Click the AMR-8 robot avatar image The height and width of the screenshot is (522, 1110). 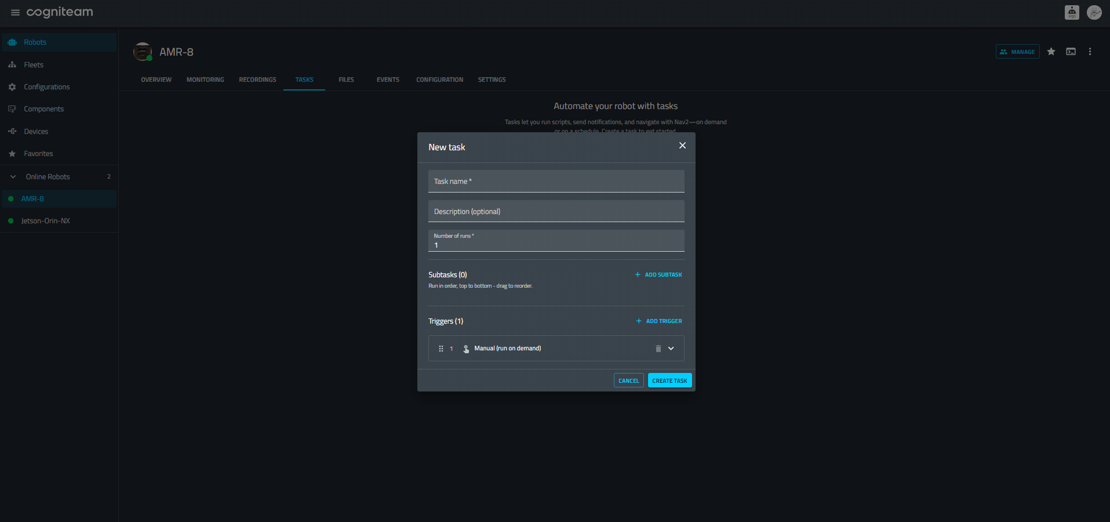143,52
